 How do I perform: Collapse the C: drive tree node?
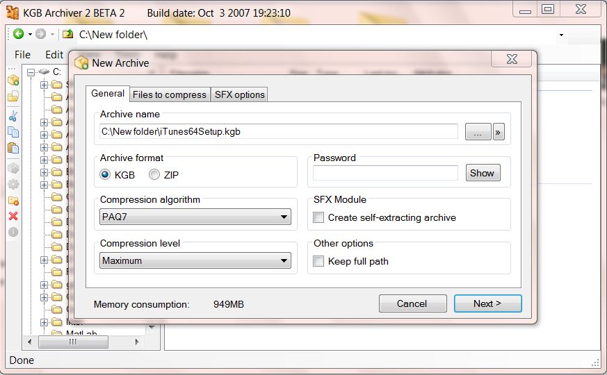point(31,72)
